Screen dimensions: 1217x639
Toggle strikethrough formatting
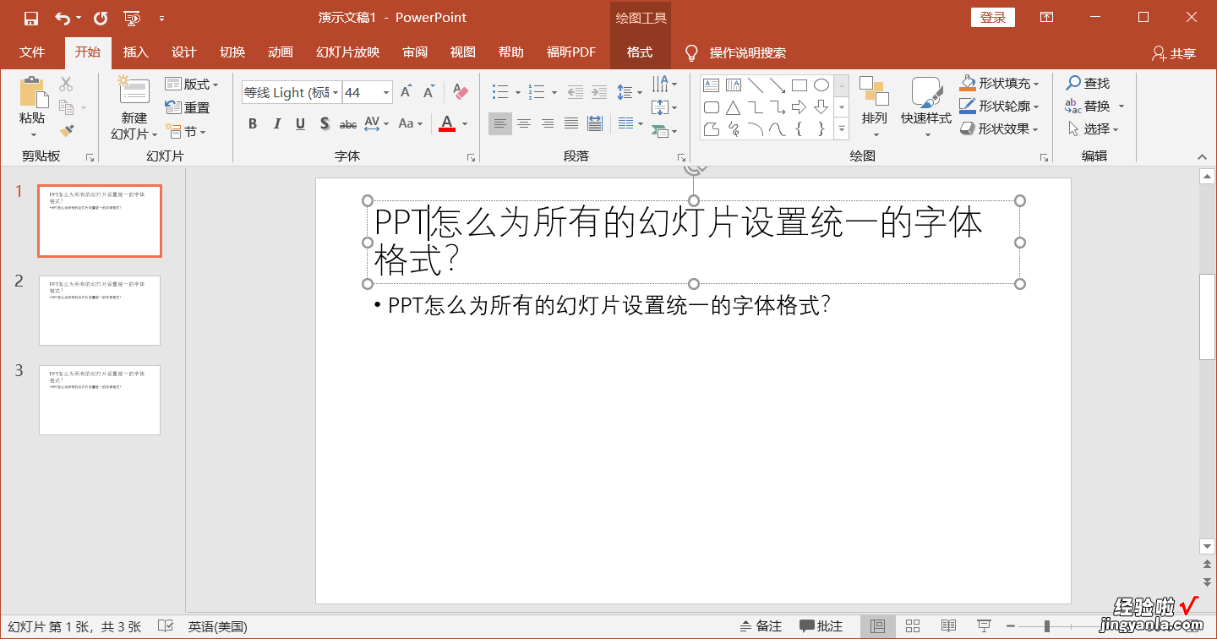(348, 124)
